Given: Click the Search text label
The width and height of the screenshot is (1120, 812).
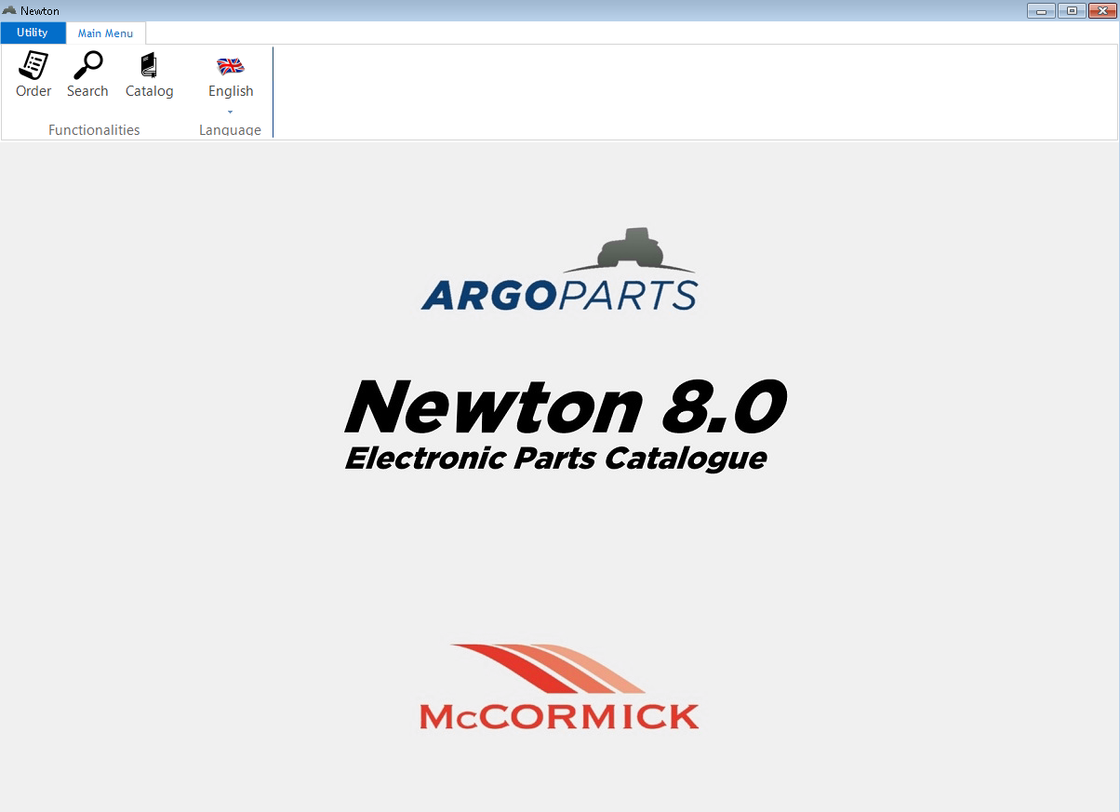Looking at the screenshot, I should 87,91.
